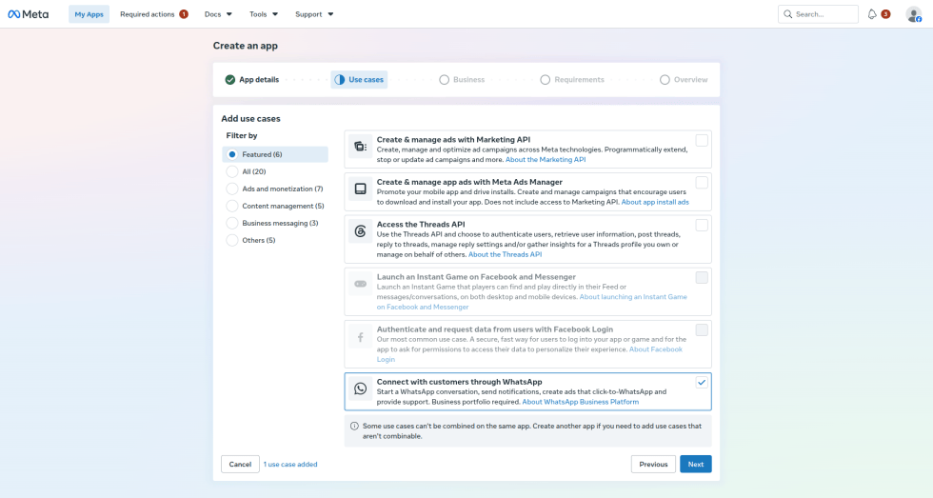Click the Instant Game controller icon
Viewport: 933px width, 498px height.
[x=360, y=284]
